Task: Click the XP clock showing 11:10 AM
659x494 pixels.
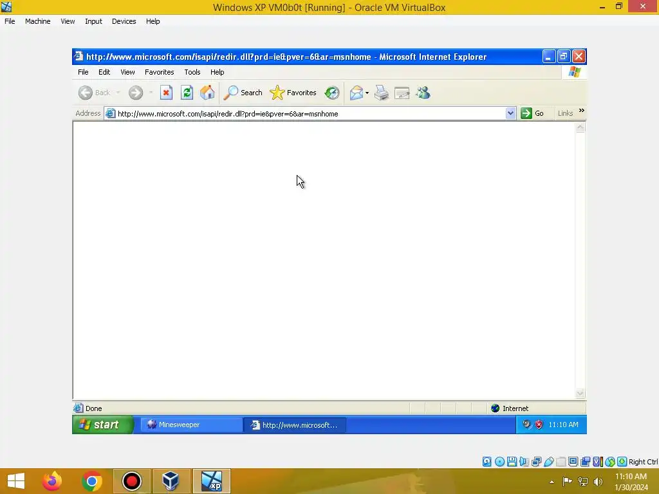Action: click(563, 425)
